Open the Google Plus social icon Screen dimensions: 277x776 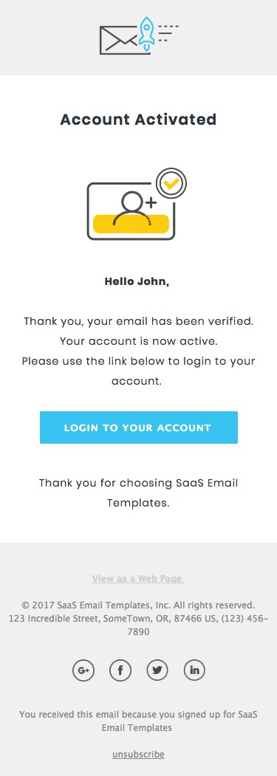pos(83,670)
